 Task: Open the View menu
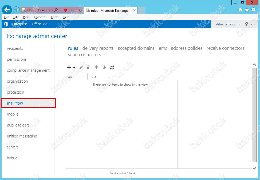point(26,17)
